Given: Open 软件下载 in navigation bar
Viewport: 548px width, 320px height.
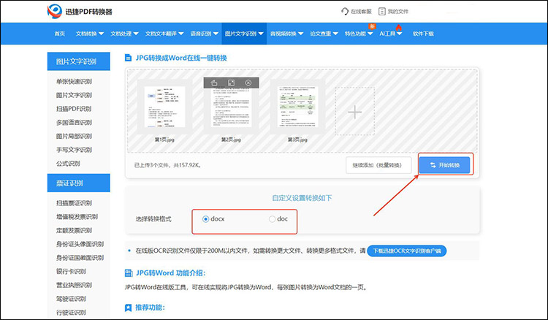Looking at the screenshot, I should pyautogui.click(x=423, y=34).
